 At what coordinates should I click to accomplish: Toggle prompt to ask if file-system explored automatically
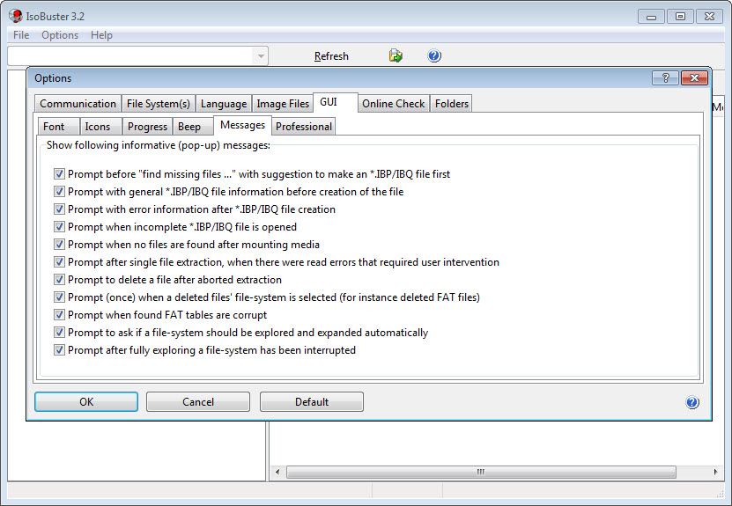(x=59, y=333)
